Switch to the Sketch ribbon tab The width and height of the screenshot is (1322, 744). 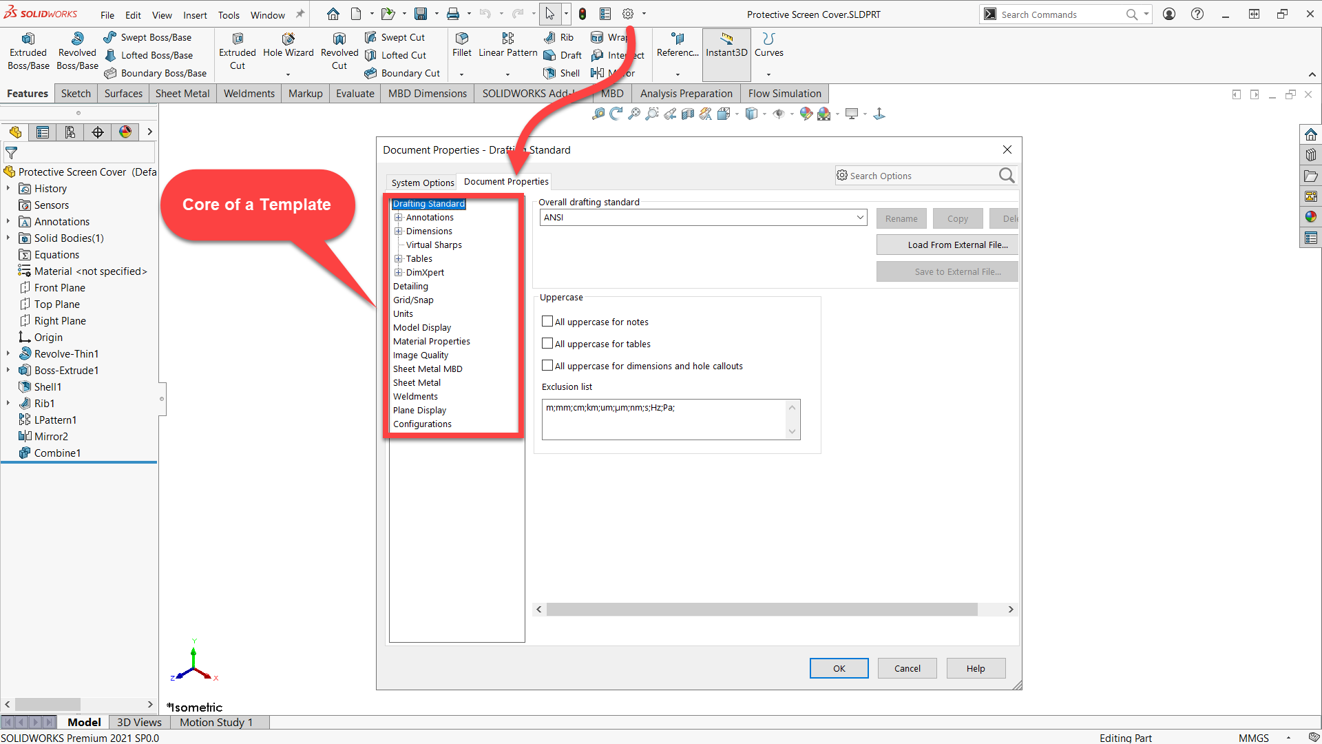tap(76, 94)
